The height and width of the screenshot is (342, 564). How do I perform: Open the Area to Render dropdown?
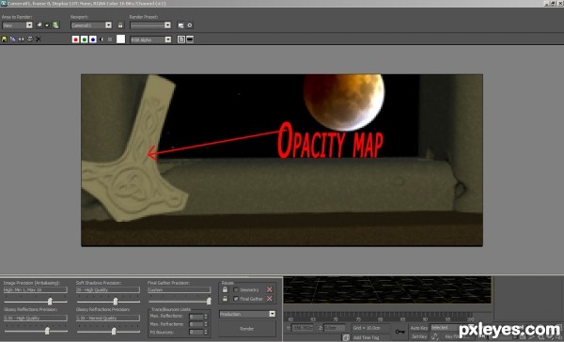tap(17, 25)
